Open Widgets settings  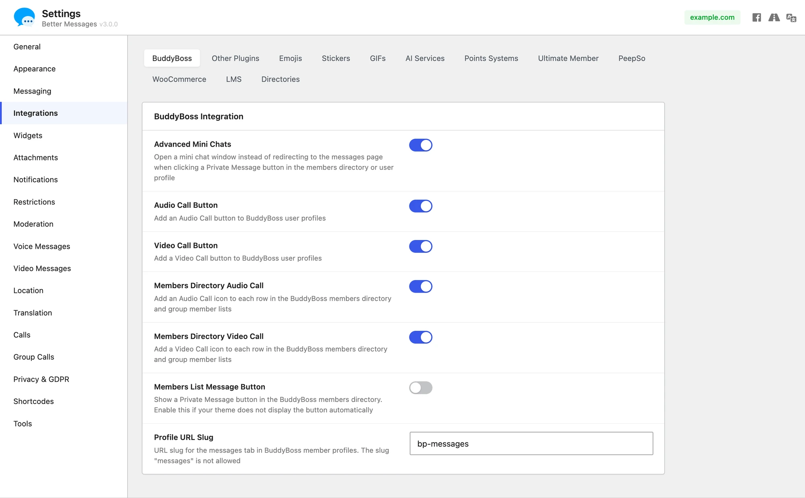64,135
